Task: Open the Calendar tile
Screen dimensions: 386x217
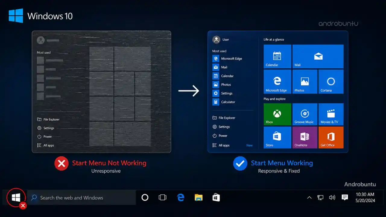Action: (277, 56)
